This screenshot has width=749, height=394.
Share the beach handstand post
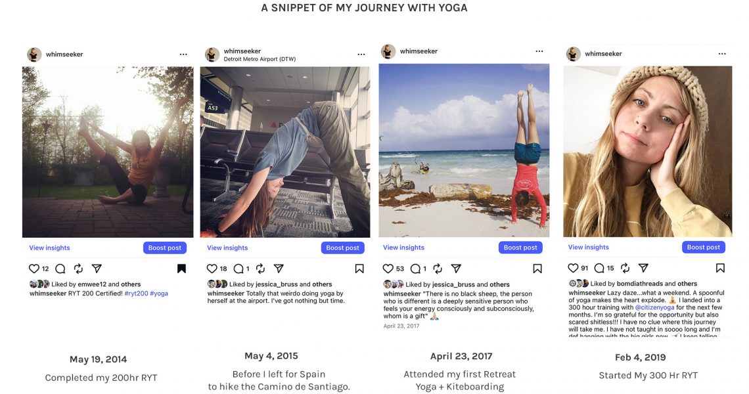[456, 269]
